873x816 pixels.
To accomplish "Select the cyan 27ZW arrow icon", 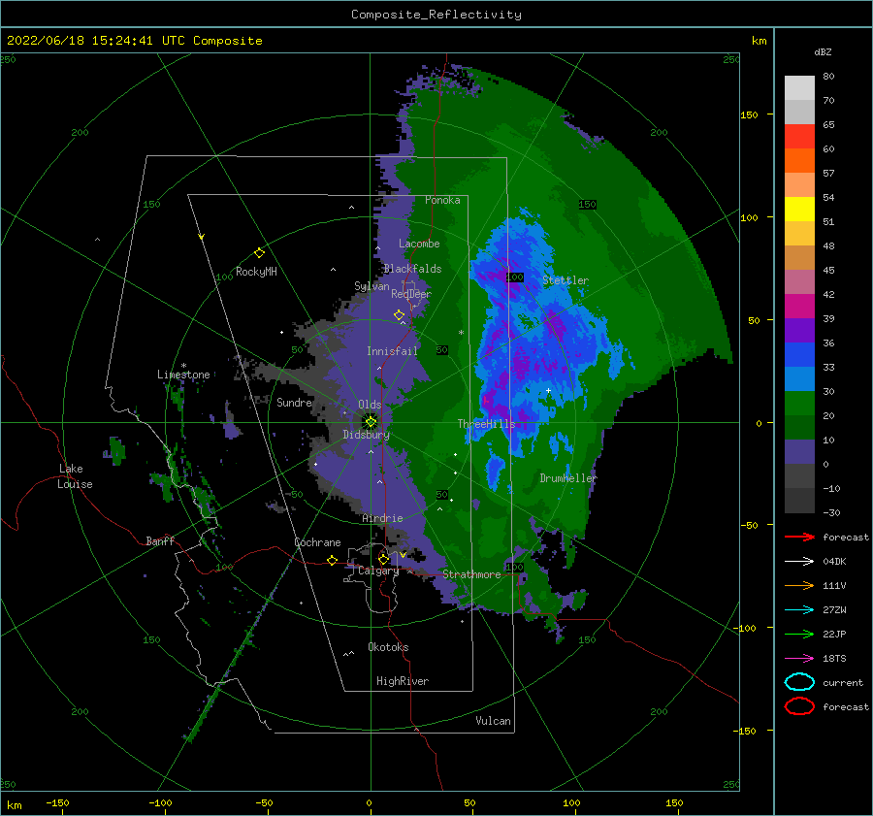I will point(799,610).
